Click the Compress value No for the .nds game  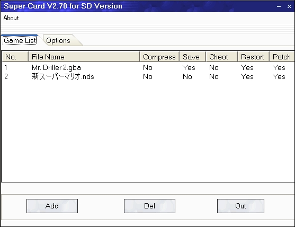(148, 76)
